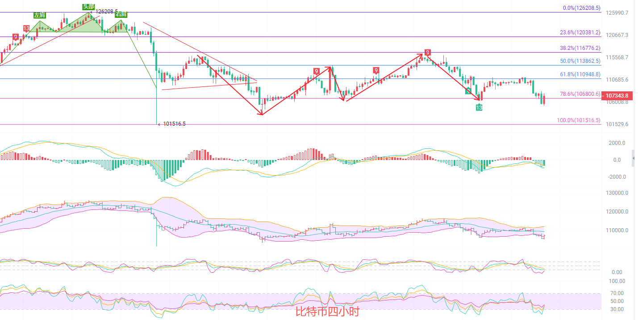This screenshot has width=638, height=320.
Task: Select the 100.0%(101516.5) Fibonacci level label
Action: (579, 120)
